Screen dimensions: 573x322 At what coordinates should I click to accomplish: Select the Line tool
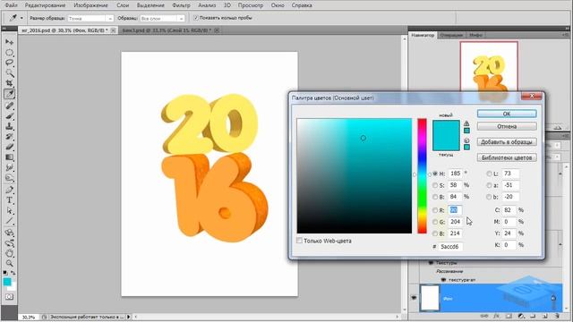pyautogui.click(x=9, y=221)
